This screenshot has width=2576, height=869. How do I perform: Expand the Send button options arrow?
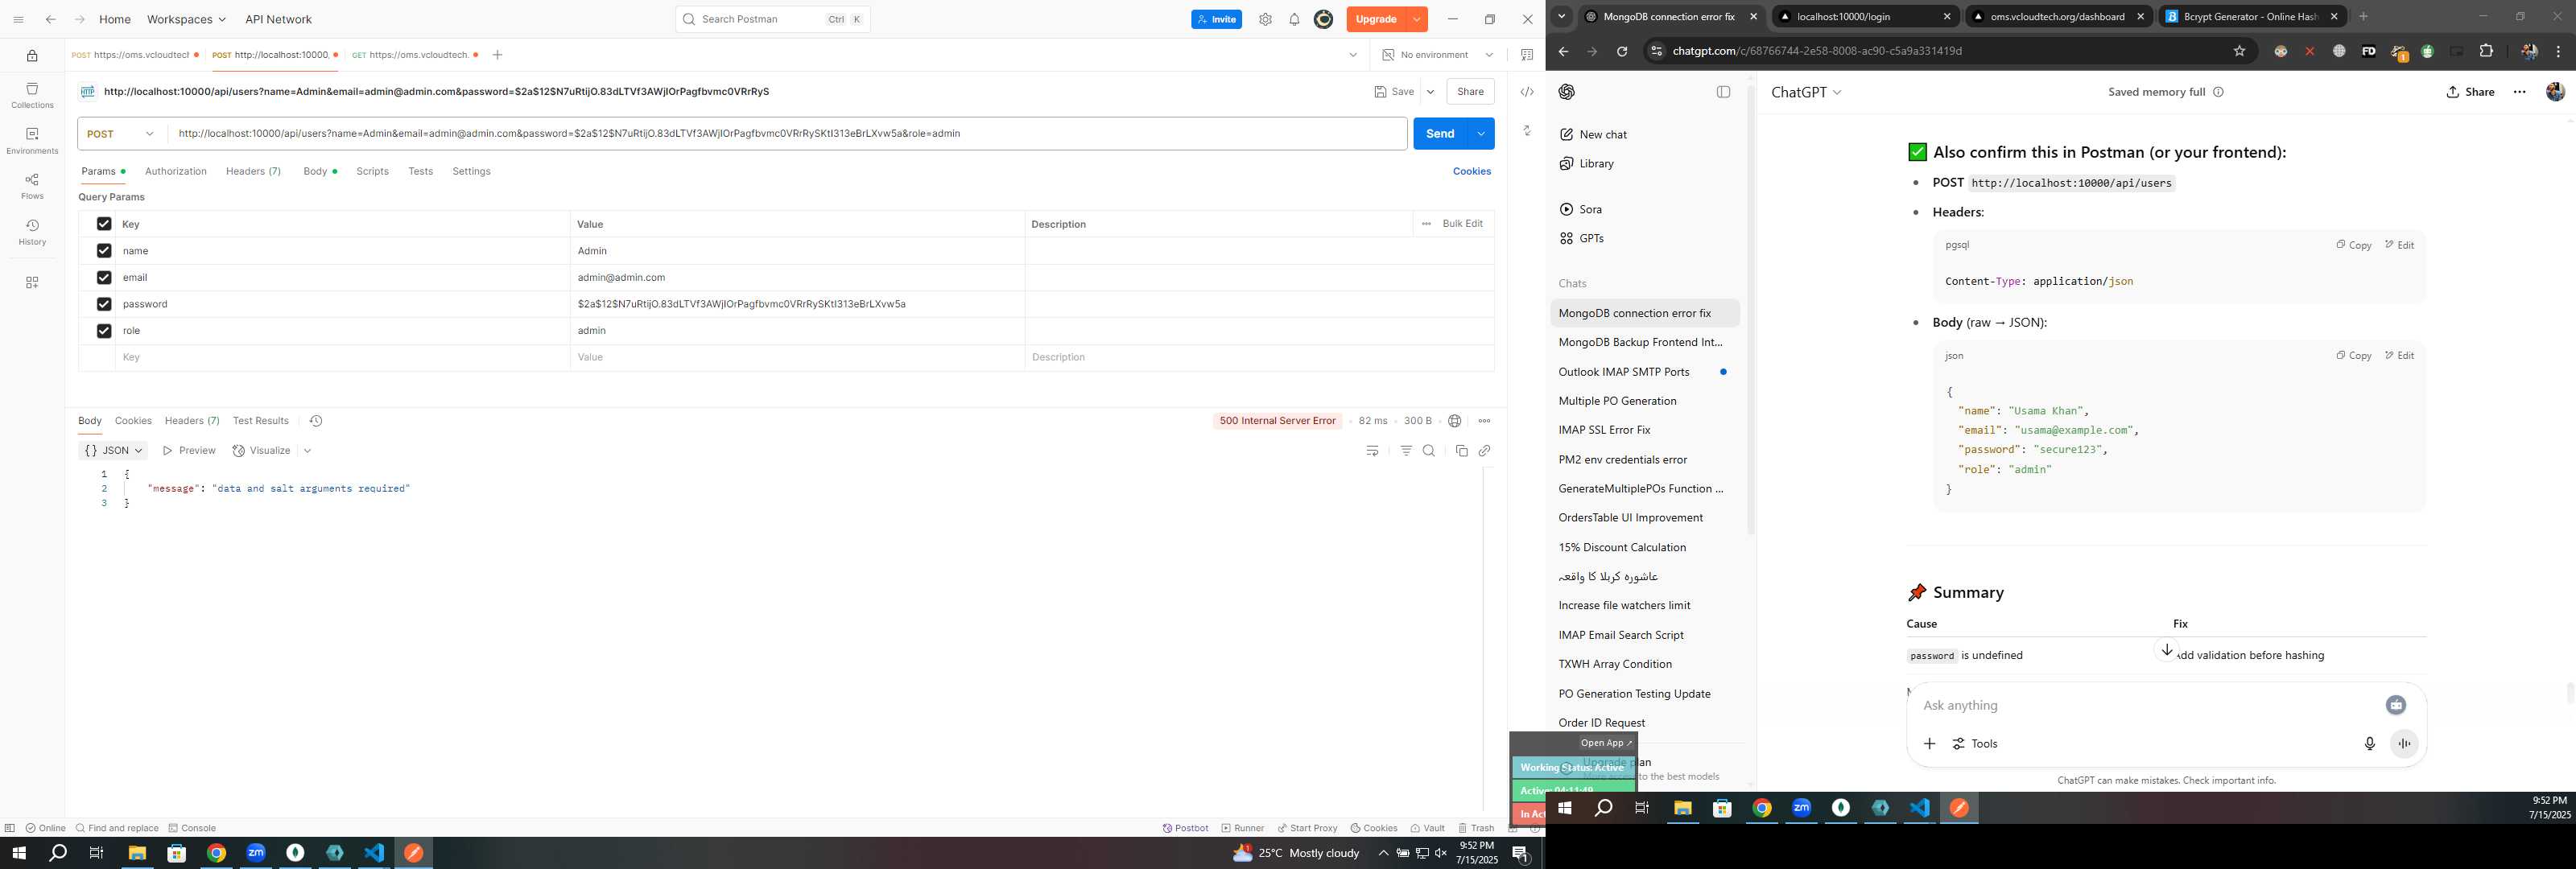pyautogui.click(x=1481, y=134)
